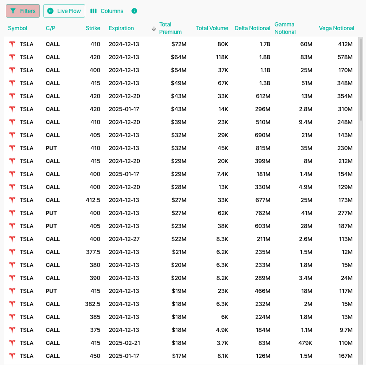Click the descending sort arrow icon
Screen dimensions: 366x365
(x=154, y=29)
